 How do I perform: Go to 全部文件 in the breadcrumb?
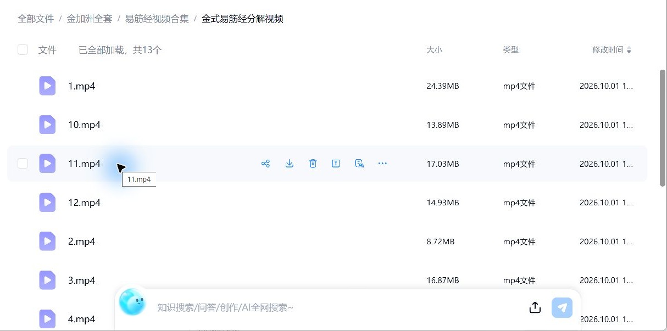[36, 19]
